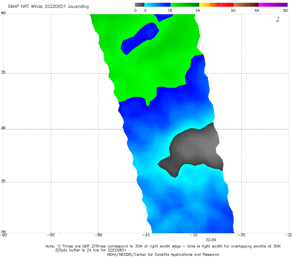Click the color bar label '50'

coord(233,10)
